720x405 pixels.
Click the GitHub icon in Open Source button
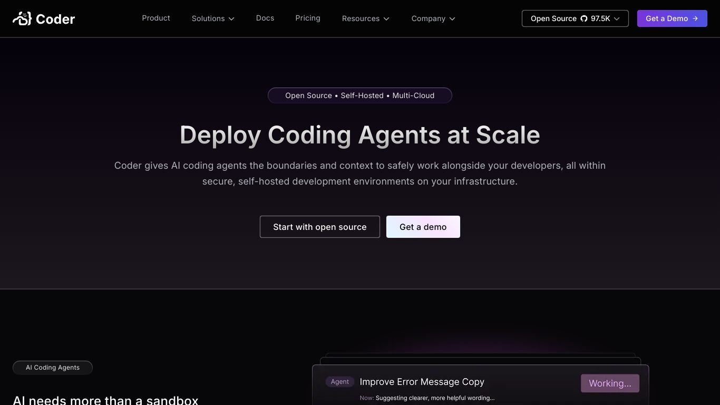(584, 18)
